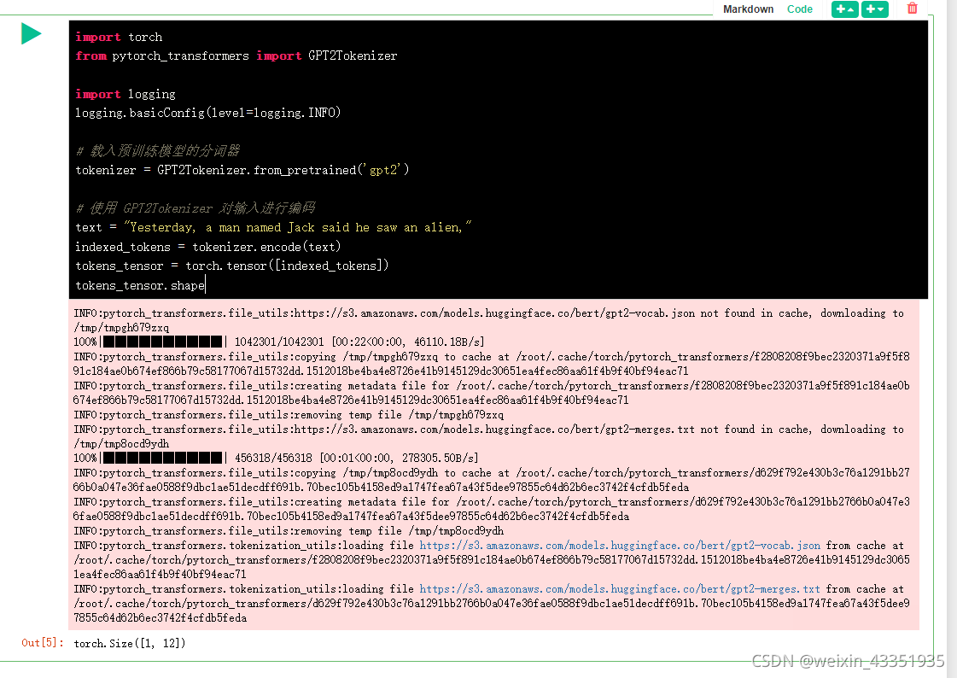
Task: Click the logging.basicConfig(level=logging.INFO) line
Action: 208,112
